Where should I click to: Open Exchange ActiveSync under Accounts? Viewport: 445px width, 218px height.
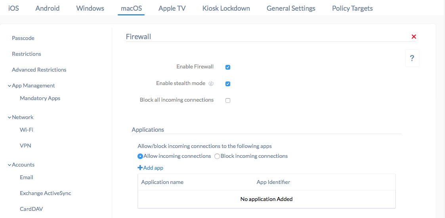tap(46, 193)
